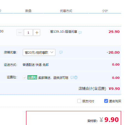
Task: Open comment icon beside 超值优惠 discount
Action: (80, 32)
